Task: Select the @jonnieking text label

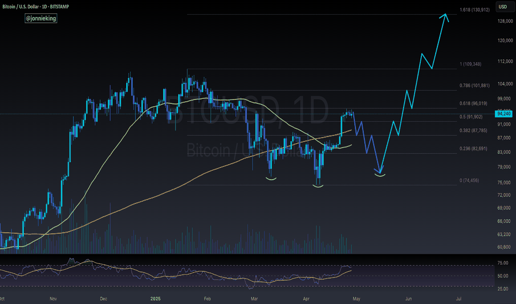Action: tap(41, 18)
